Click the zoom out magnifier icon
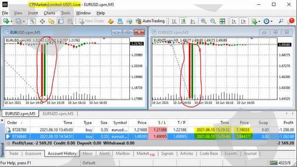This screenshot has height=167, width=297. (213, 21)
